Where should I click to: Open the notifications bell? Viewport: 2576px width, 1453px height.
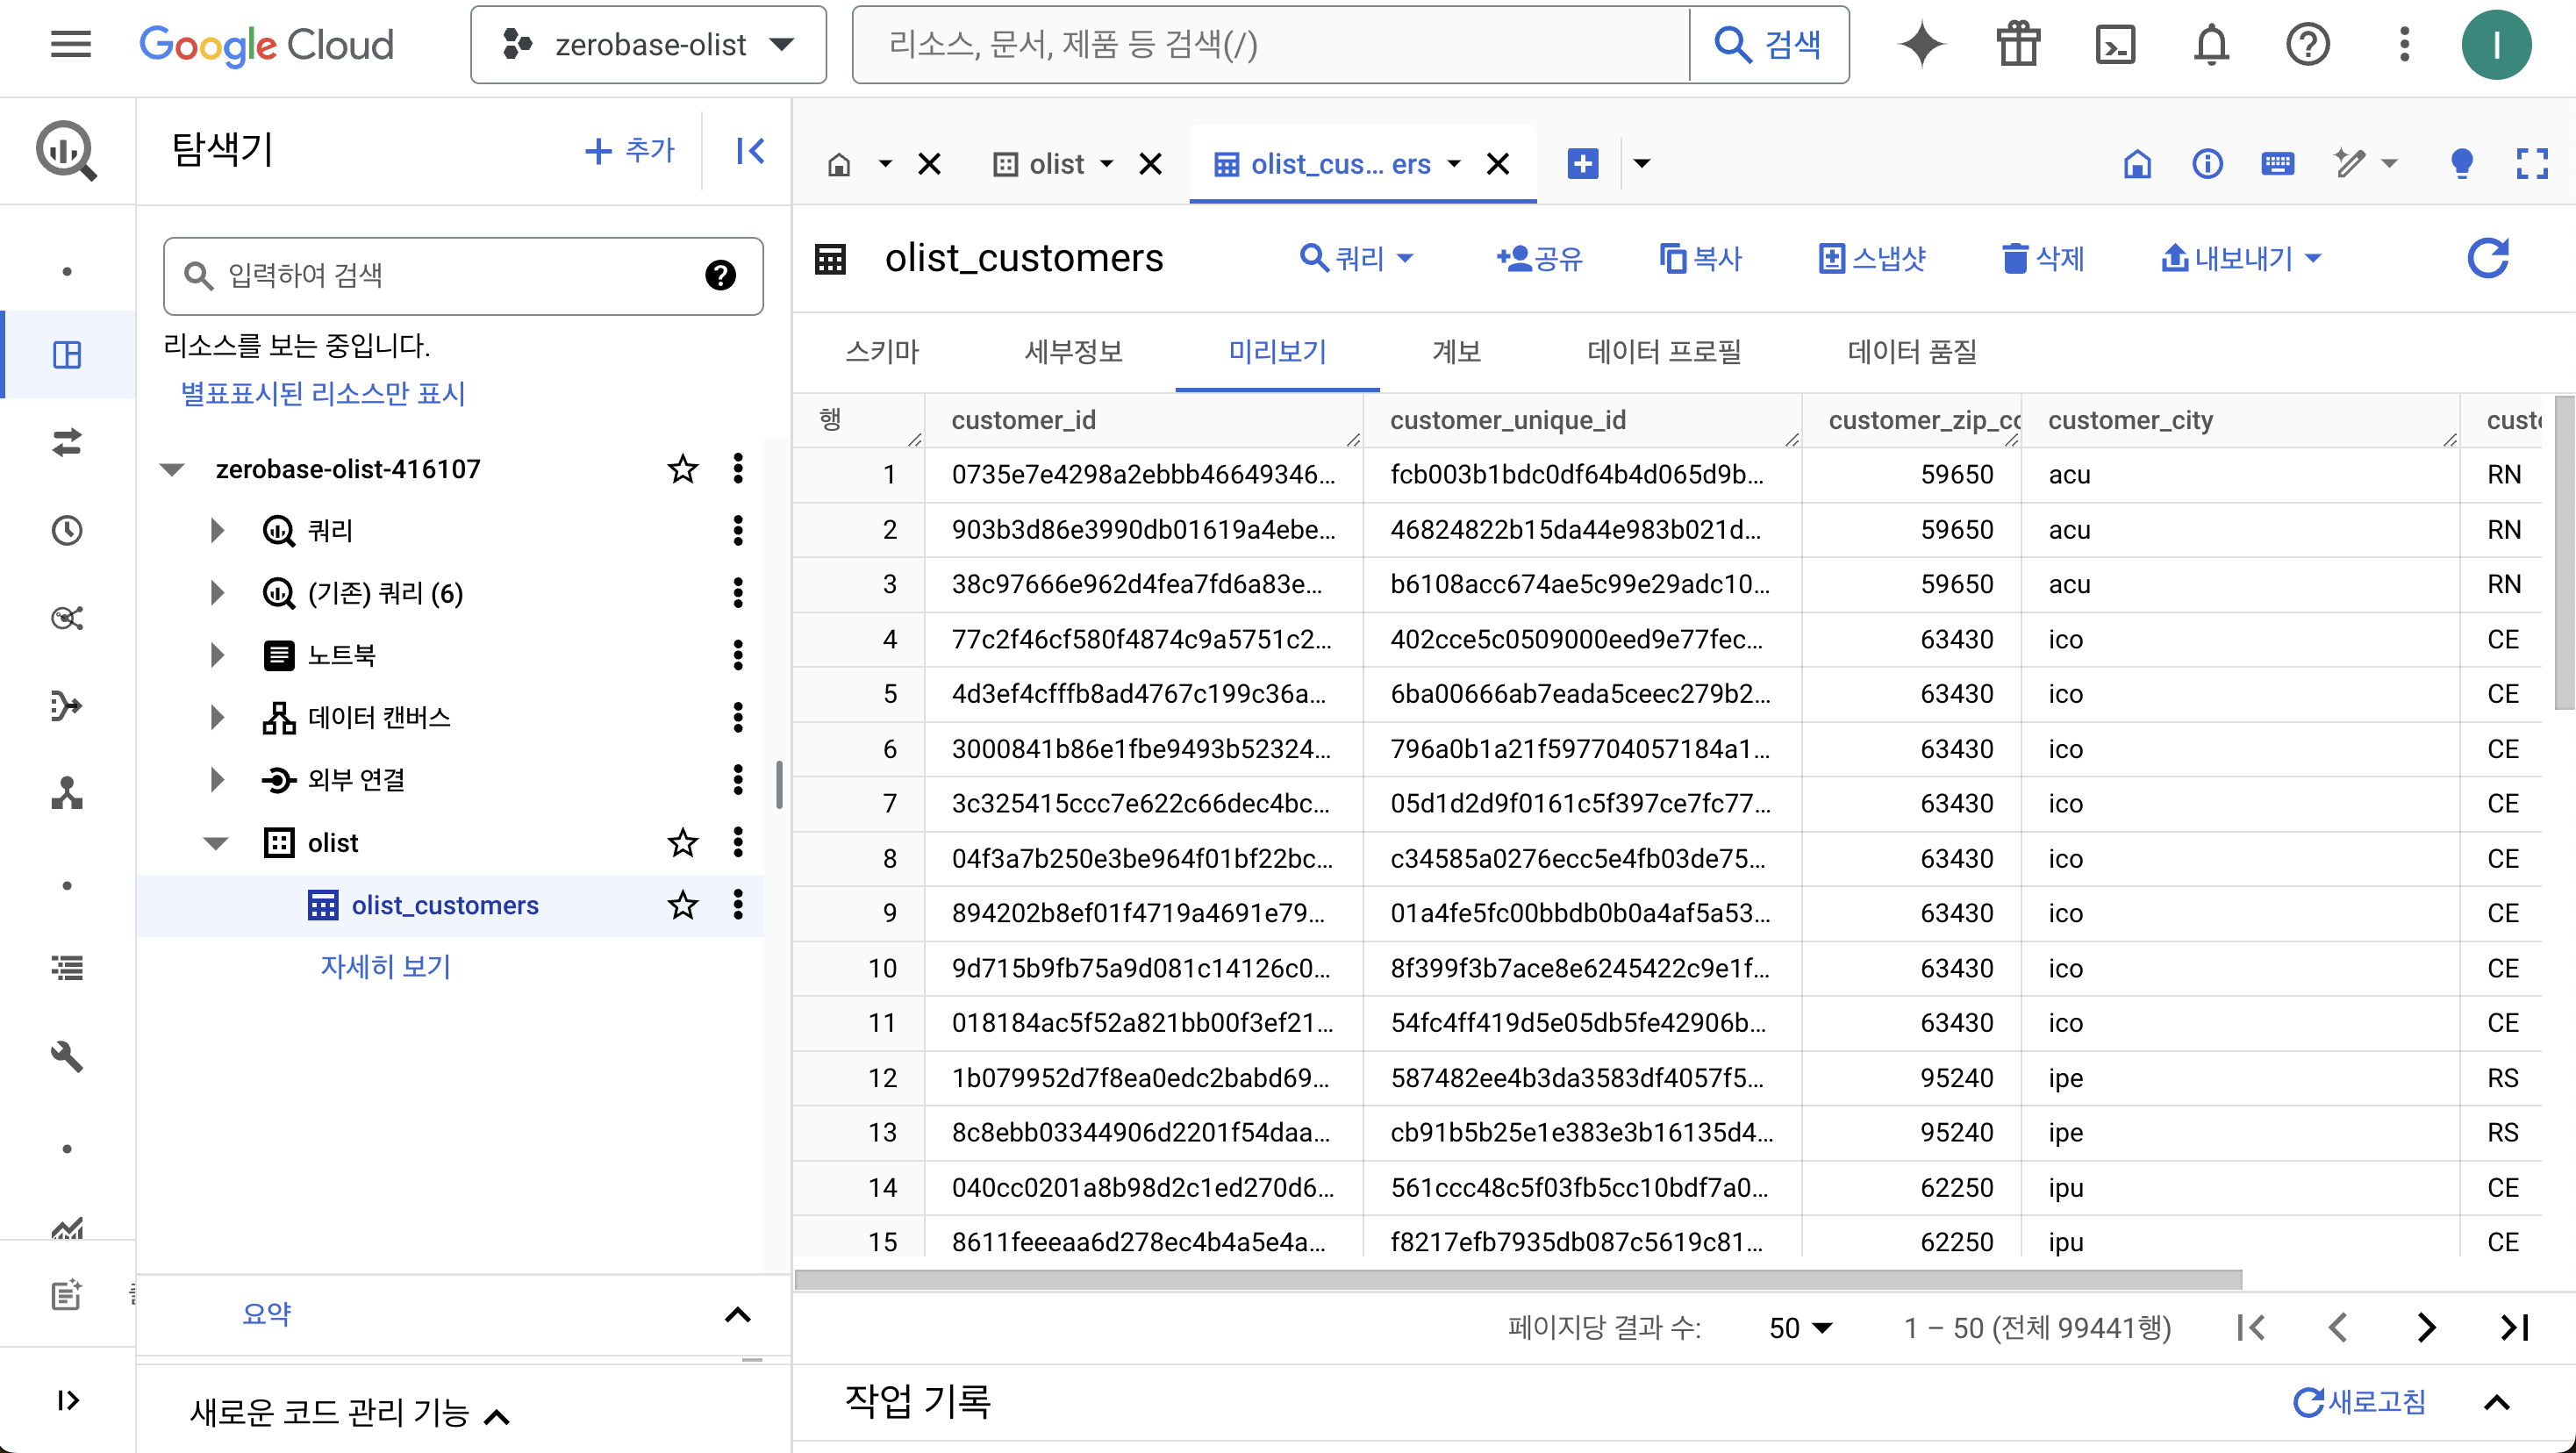[x=2211, y=45]
